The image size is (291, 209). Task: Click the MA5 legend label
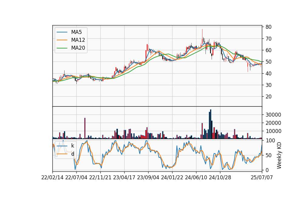pos(76,32)
